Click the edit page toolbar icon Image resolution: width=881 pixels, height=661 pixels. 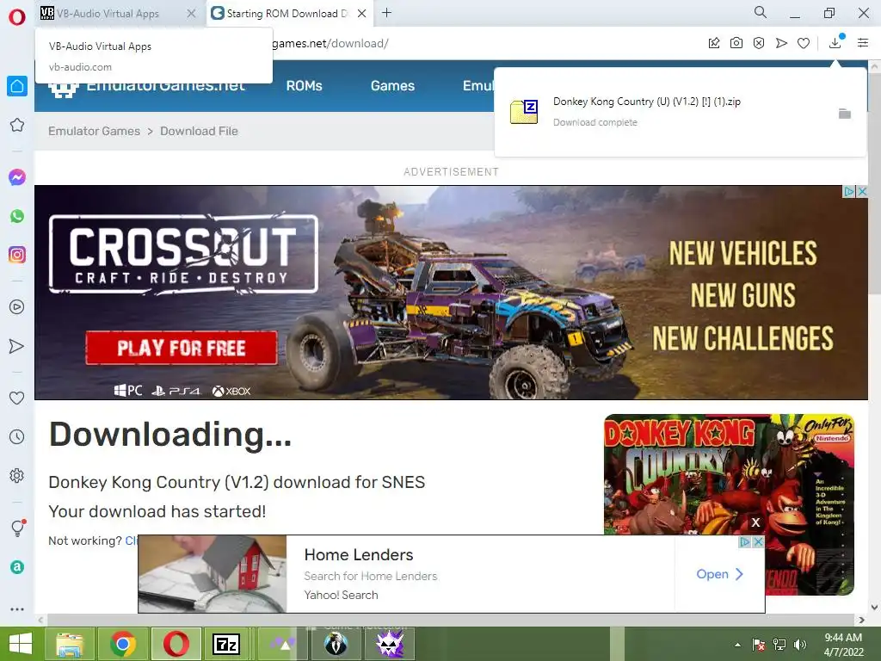[714, 43]
